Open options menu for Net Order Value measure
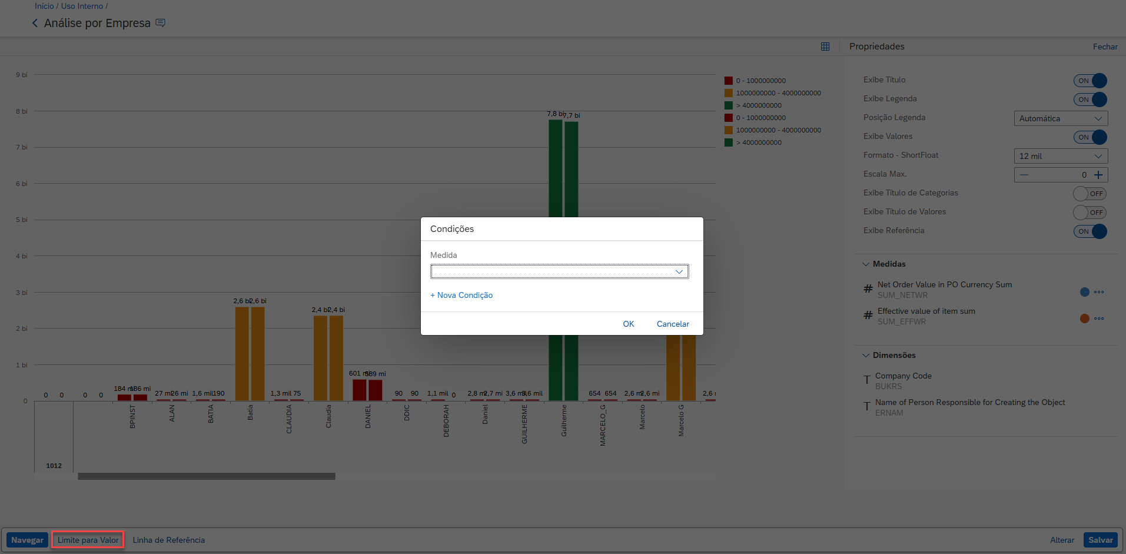This screenshot has height=554, width=1126. [x=1099, y=292]
